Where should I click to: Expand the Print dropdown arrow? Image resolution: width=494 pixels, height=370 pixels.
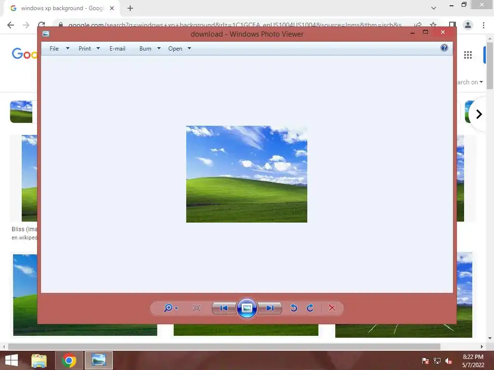click(98, 49)
